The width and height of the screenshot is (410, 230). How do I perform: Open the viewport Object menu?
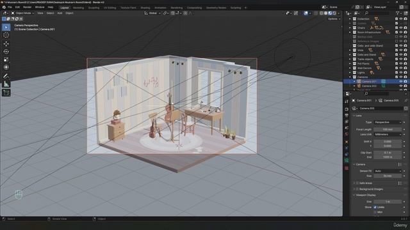(69, 13)
